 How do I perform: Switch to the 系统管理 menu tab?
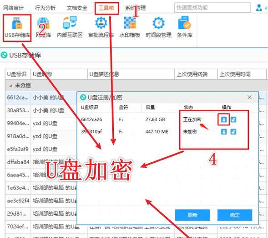[x=136, y=8]
